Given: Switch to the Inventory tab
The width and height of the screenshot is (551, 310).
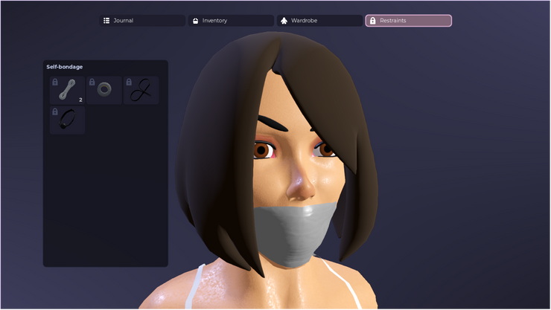Looking at the screenshot, I should click(x=231, y=21).
